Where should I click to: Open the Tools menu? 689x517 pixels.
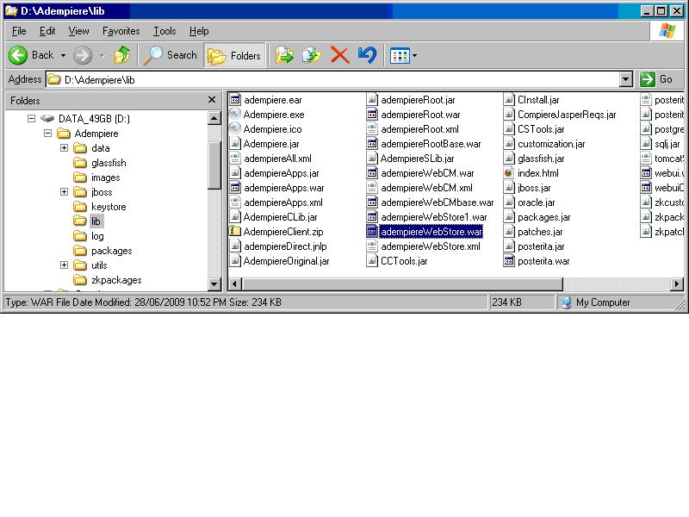tap(164, 31)
